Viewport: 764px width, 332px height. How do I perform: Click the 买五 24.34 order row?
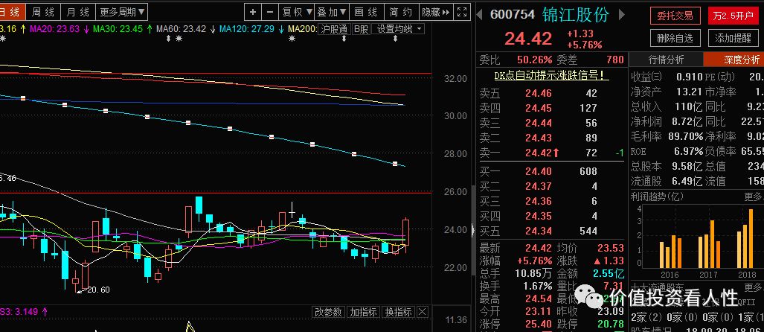pyautogui.click(x=551, y=231)
